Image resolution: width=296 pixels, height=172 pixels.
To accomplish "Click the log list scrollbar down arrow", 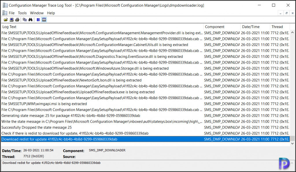I will 293,143.
